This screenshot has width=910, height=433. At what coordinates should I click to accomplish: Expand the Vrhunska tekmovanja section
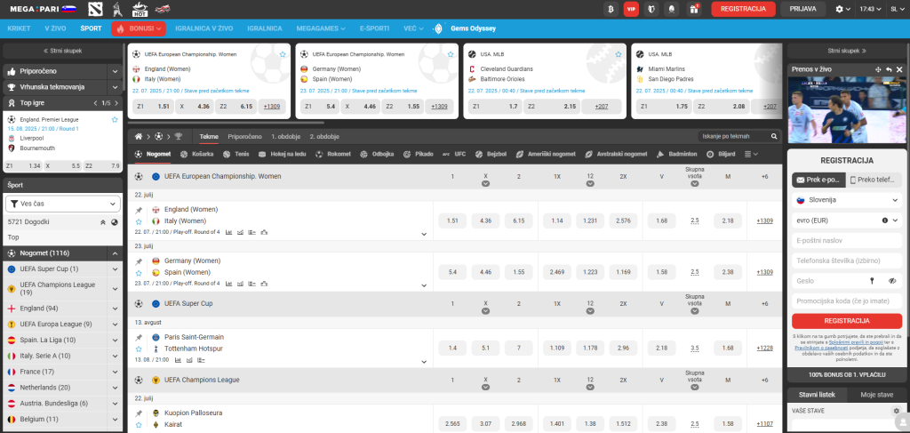pos(115,88)
